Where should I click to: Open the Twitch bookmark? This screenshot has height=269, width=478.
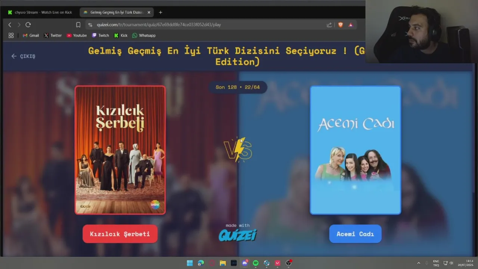(x=100, y=35)
